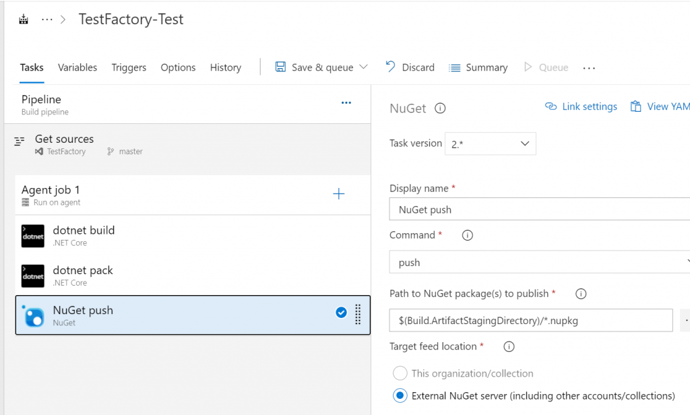Click the Queue play triangle icon

(x=528, y=67)
